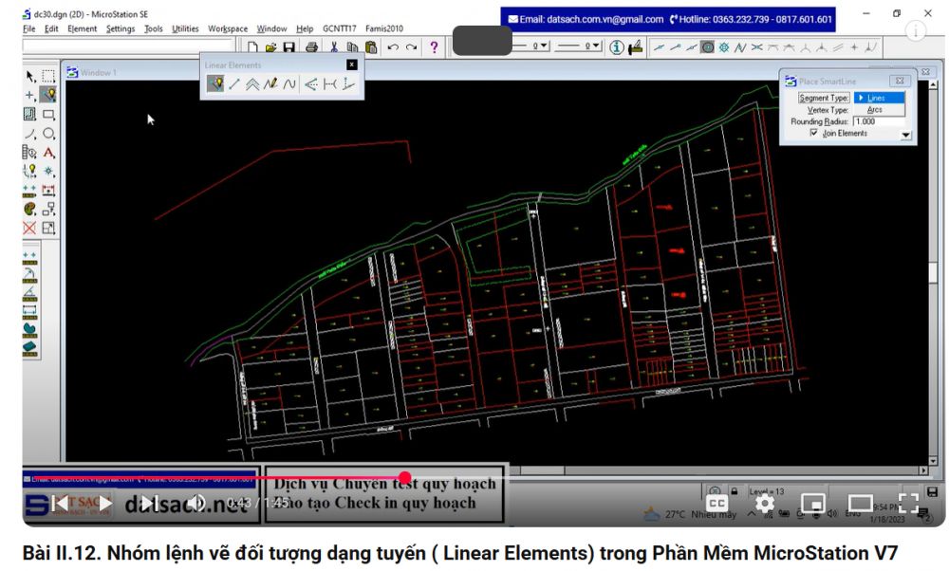Choose the Place Multi-line tool

(252, 83)
